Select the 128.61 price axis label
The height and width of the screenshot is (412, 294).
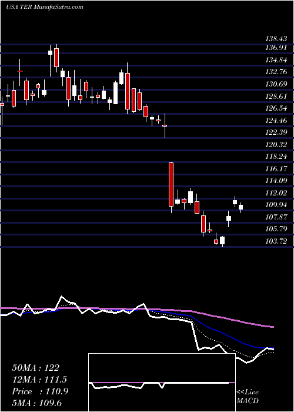pyautogui.click(x=276, y=97)
